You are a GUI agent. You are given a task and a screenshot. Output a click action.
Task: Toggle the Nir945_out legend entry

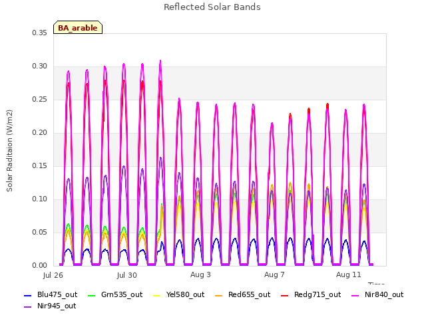(x=50, y=306)
